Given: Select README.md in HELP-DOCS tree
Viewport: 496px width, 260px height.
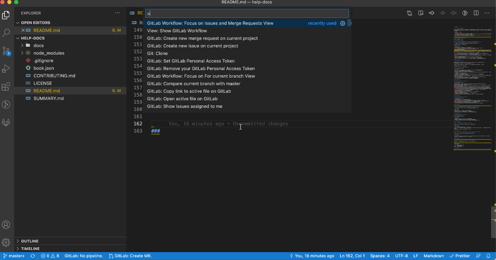Looking at the screenshot, I should coord(70,91).
